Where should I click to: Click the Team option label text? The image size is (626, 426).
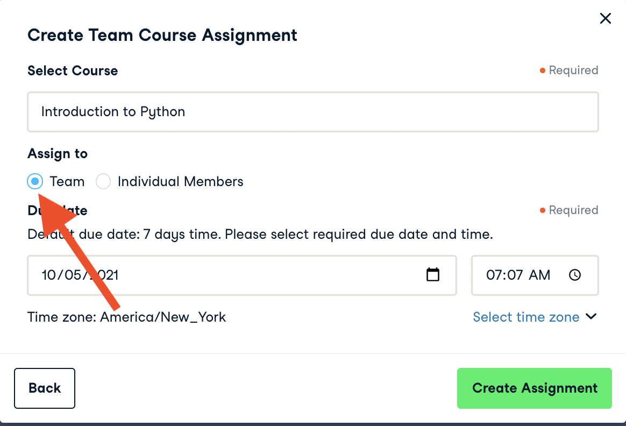click(67, 182)
